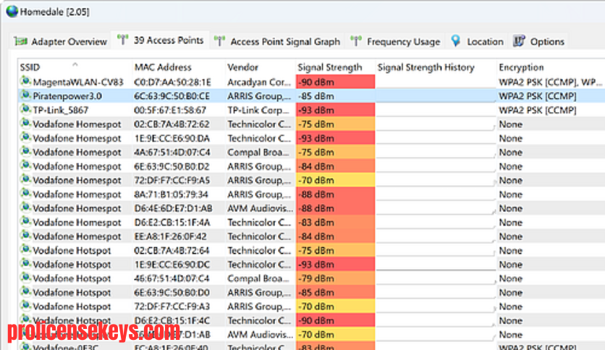Click the Signal Strength History column header

coord(436,67)
